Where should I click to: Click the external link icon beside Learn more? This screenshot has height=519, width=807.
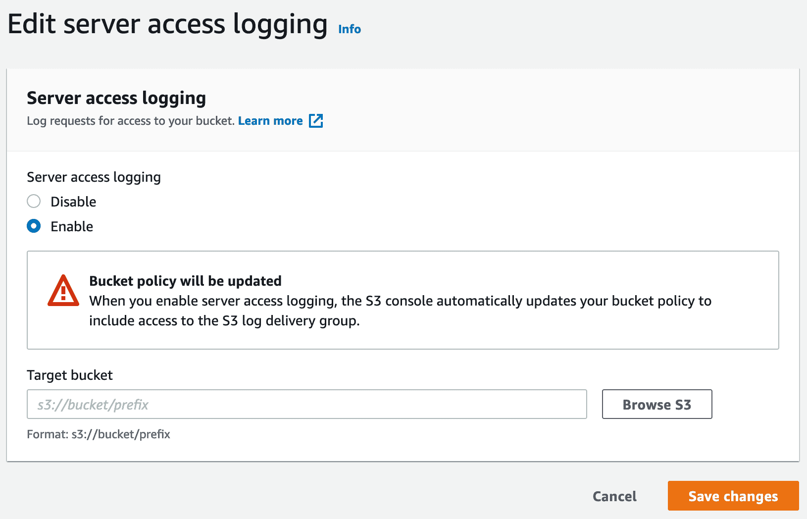316,120
